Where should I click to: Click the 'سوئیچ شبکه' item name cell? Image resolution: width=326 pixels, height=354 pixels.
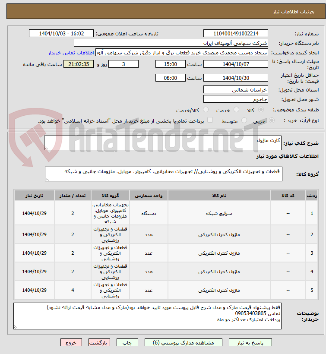(x=219, y=213)
